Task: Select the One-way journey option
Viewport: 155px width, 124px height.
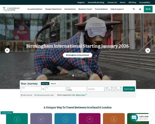Action: [45, 84]
